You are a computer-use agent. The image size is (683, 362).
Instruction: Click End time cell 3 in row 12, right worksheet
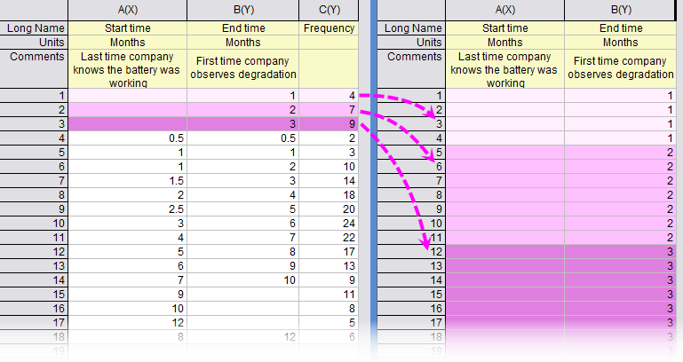621,252
